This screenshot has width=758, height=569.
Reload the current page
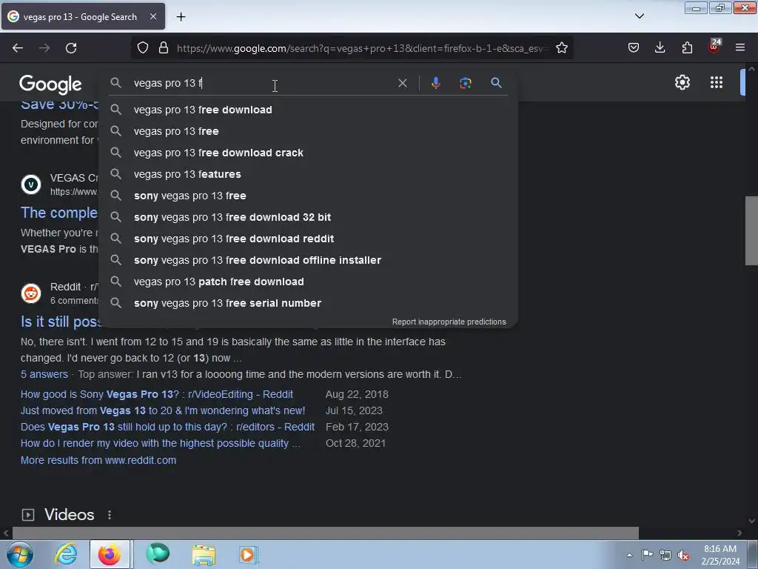click(x=71, y=48)
